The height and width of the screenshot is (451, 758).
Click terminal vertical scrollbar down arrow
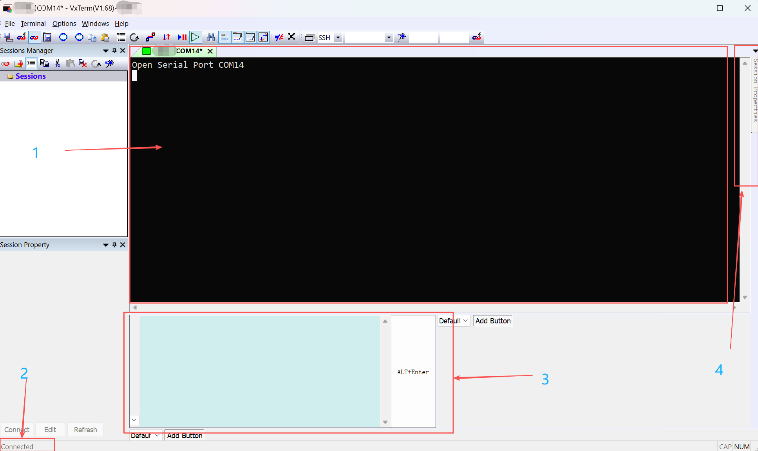pos(745,298)
